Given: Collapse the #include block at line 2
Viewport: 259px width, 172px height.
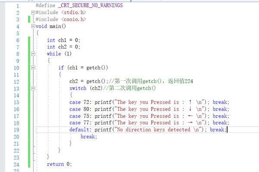Looking at the screenshot, I should [33, 12].
